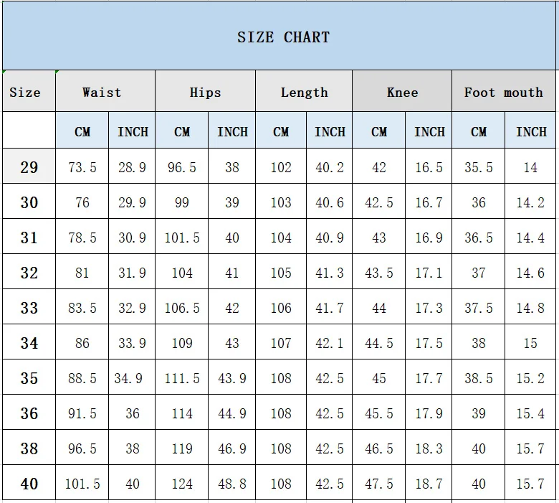Image resolution: width=559 pixels, height=503 pixels.
Task: Select foot mouth inch cell 14.8
Action: click(x=530, y=308)
